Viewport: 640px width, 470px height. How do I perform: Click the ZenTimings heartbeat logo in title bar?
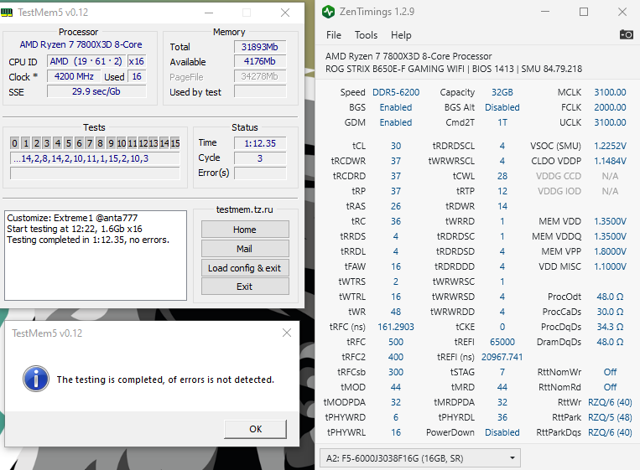pyautogui.click(x=328, y=12)
